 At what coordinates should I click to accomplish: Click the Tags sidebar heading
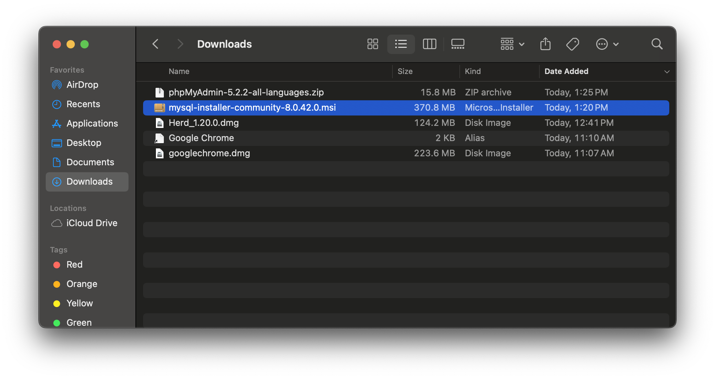tap(59, 250)
